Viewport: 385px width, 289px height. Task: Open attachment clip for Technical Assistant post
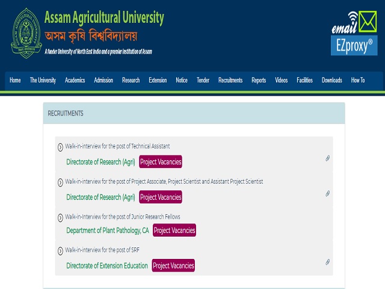327,158
